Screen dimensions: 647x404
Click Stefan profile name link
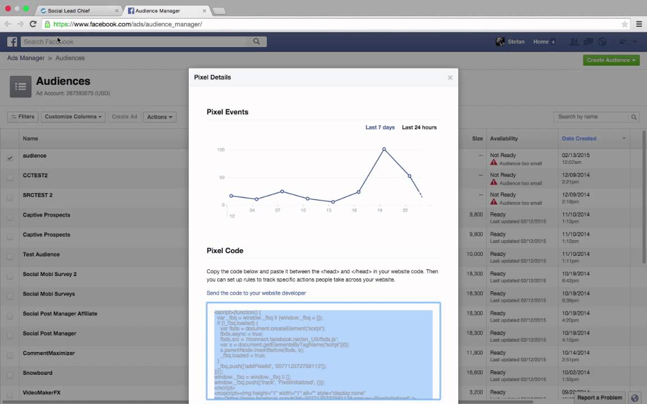516,42
